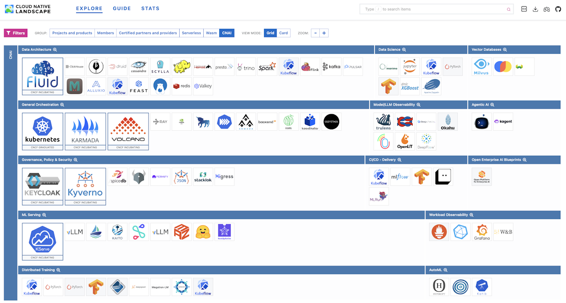Select the Projects and products group
566x303 pixels.
click(x=72, y=33)
